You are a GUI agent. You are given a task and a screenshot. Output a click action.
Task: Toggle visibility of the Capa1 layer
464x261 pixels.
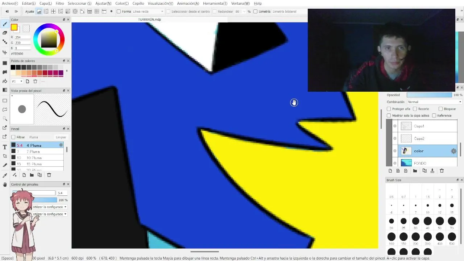tap(395, 126)
